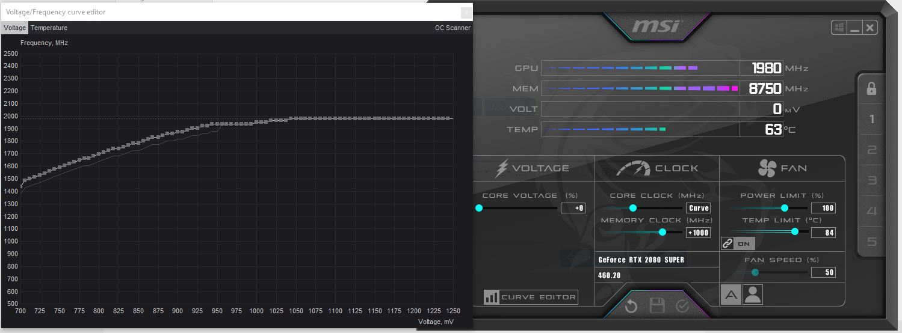
Task: Click the Core Clock slider handle
Action: 632,208
